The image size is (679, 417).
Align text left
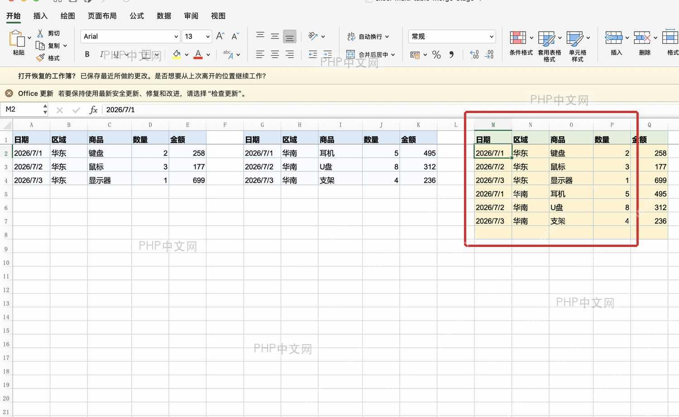pos(260,54)
